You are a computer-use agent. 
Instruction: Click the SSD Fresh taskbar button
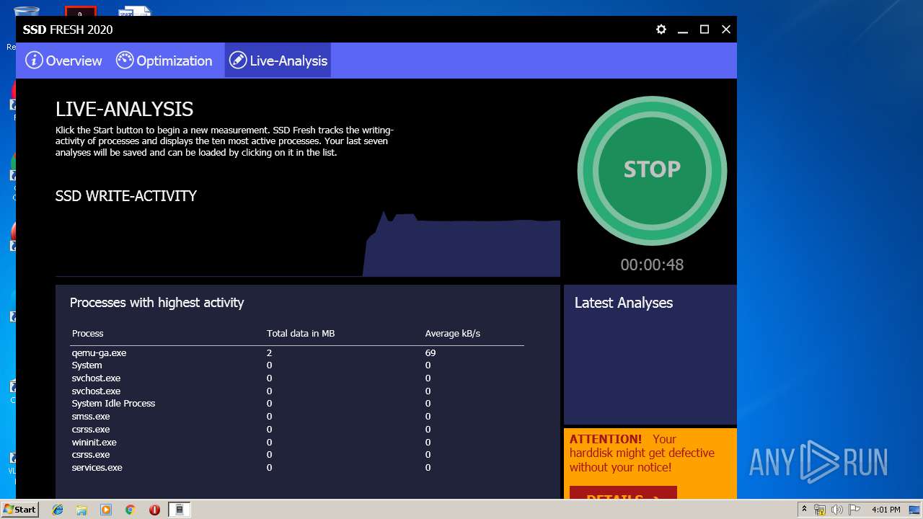180,510
